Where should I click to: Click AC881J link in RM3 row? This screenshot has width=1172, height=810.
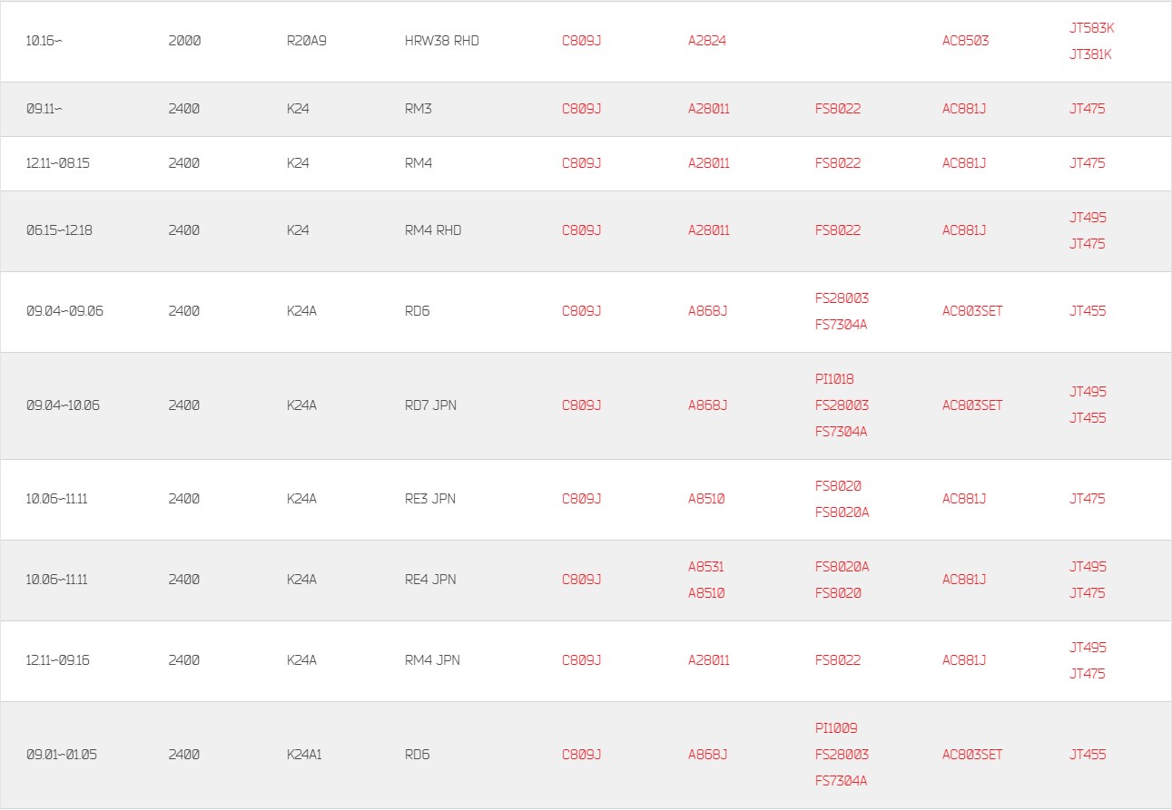[x=964, y=109]
